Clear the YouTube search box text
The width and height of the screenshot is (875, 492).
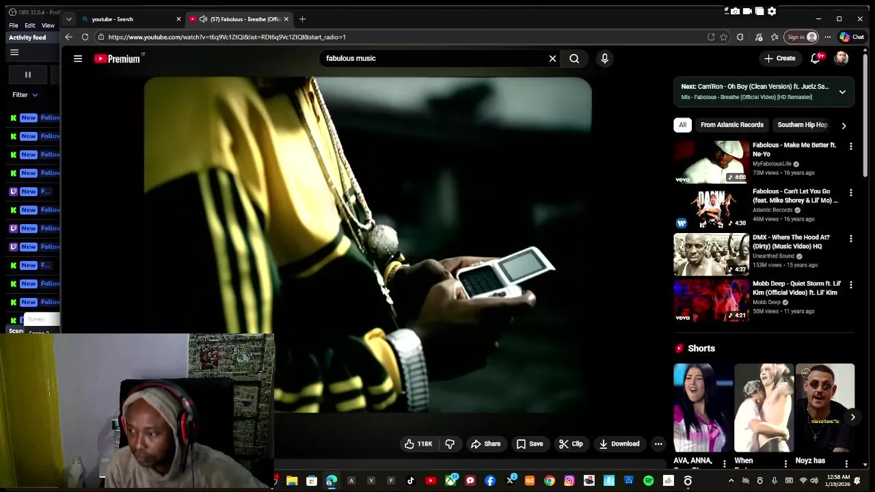(552, 59)
